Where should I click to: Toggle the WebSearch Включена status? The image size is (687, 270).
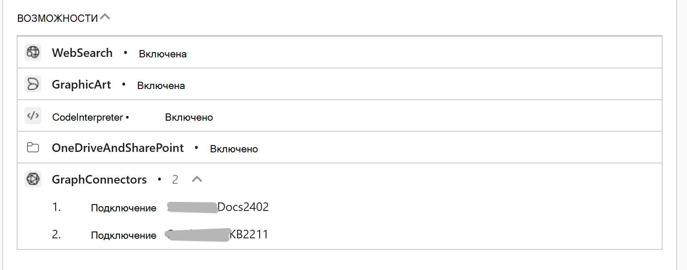coord(162,54)
